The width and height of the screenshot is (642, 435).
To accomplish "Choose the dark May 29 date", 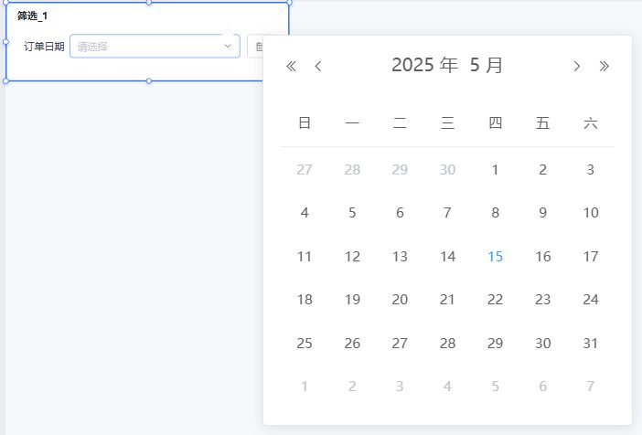I will pos(495,344).
